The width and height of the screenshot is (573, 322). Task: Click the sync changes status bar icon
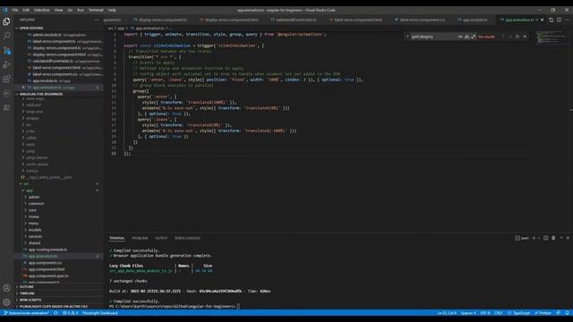[56, 313]
